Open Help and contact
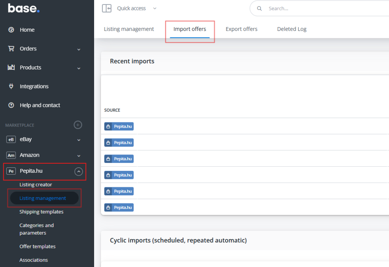The image size is (389, 267). coord(40,105)
